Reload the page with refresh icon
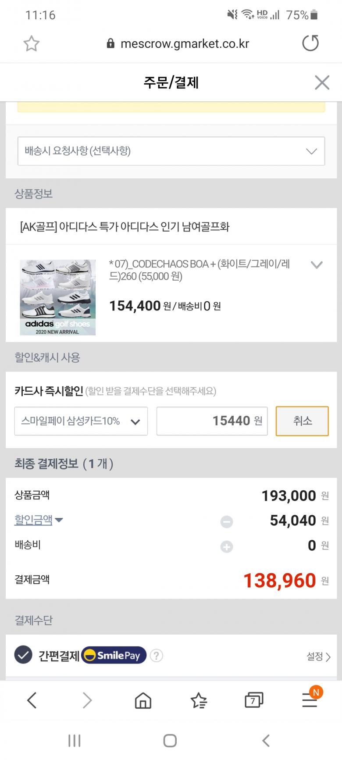 pyautogui.click(x=310, y=43)
